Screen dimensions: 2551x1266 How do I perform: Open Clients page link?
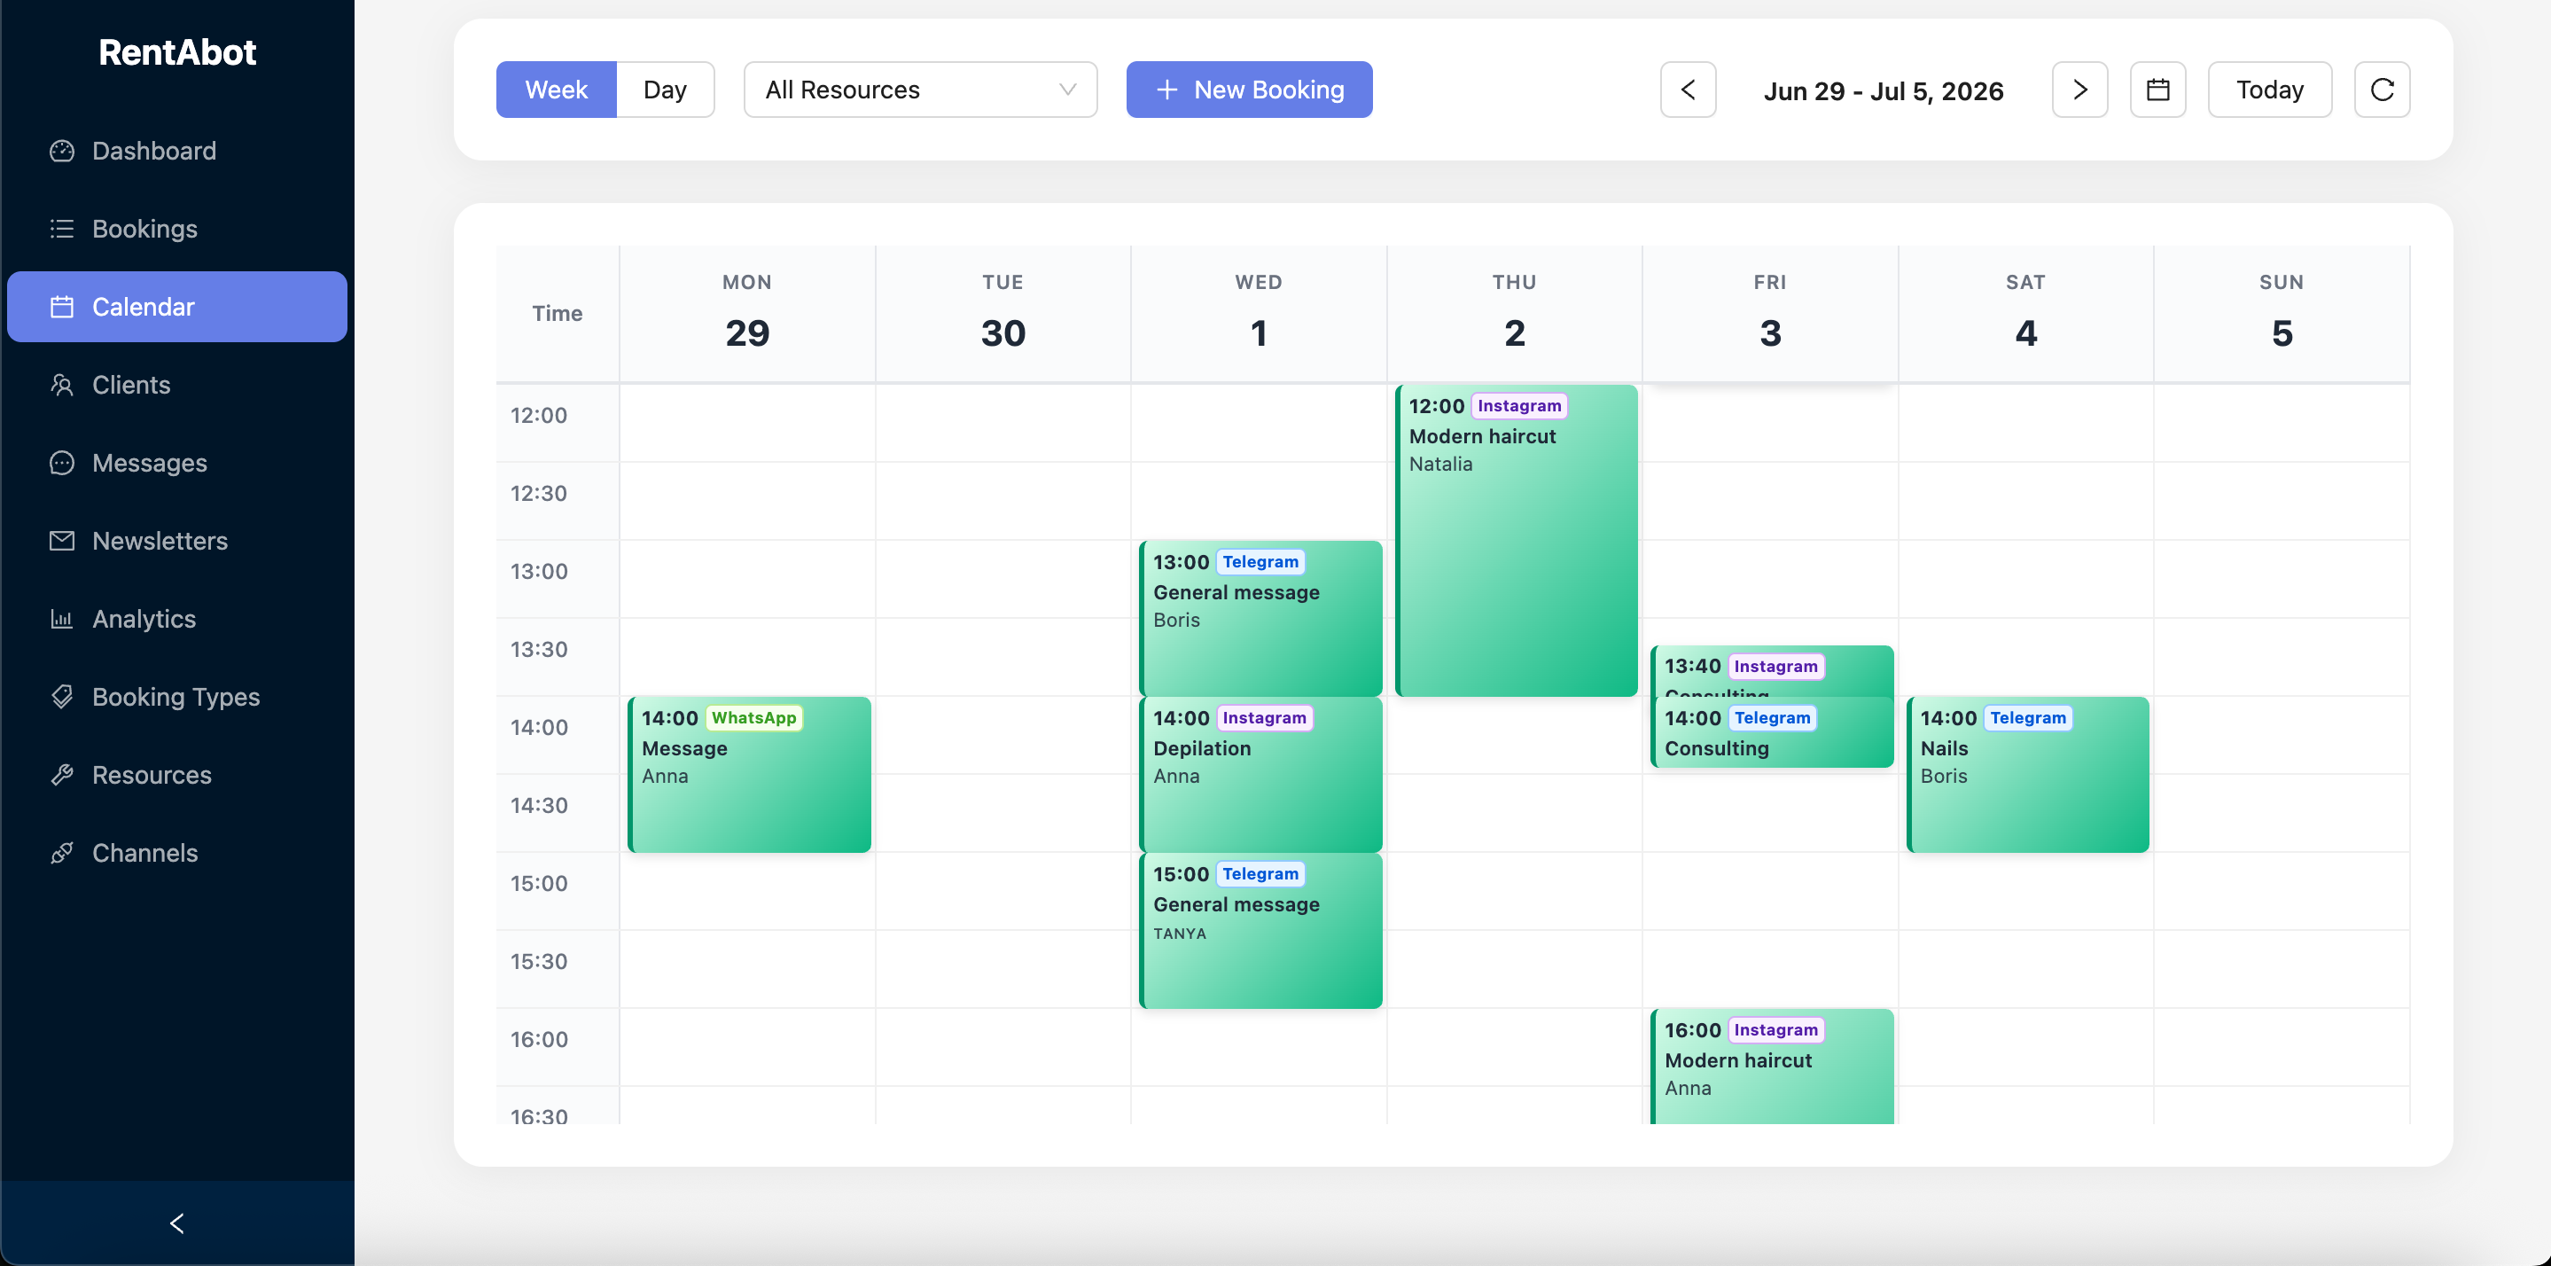(177, 386)
